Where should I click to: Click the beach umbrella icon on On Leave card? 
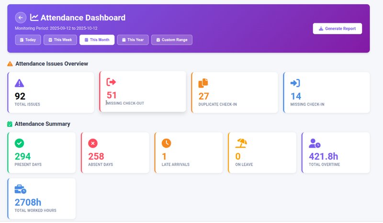coord(241,143)
